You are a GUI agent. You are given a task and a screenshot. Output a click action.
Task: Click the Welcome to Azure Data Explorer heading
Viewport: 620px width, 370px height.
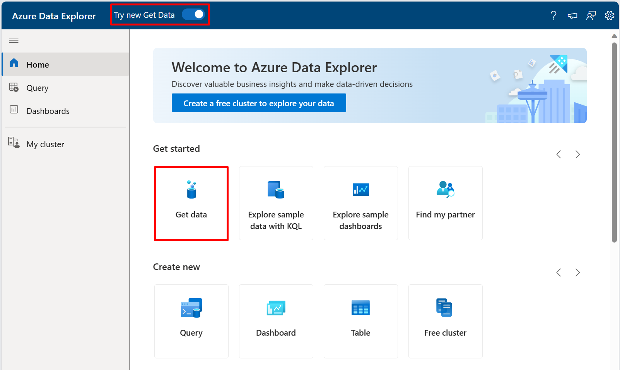pos(274,68)
